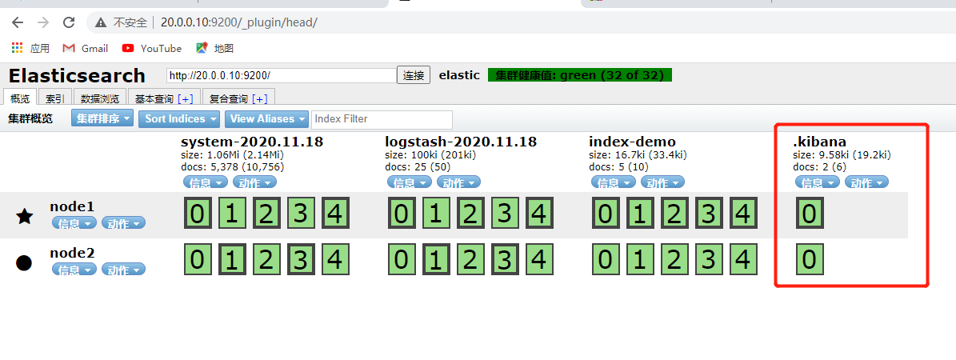Click shard 2 of system-2020.11.18 on node2
This screenshot has width=956, height=360.
(x=266, y=259)
